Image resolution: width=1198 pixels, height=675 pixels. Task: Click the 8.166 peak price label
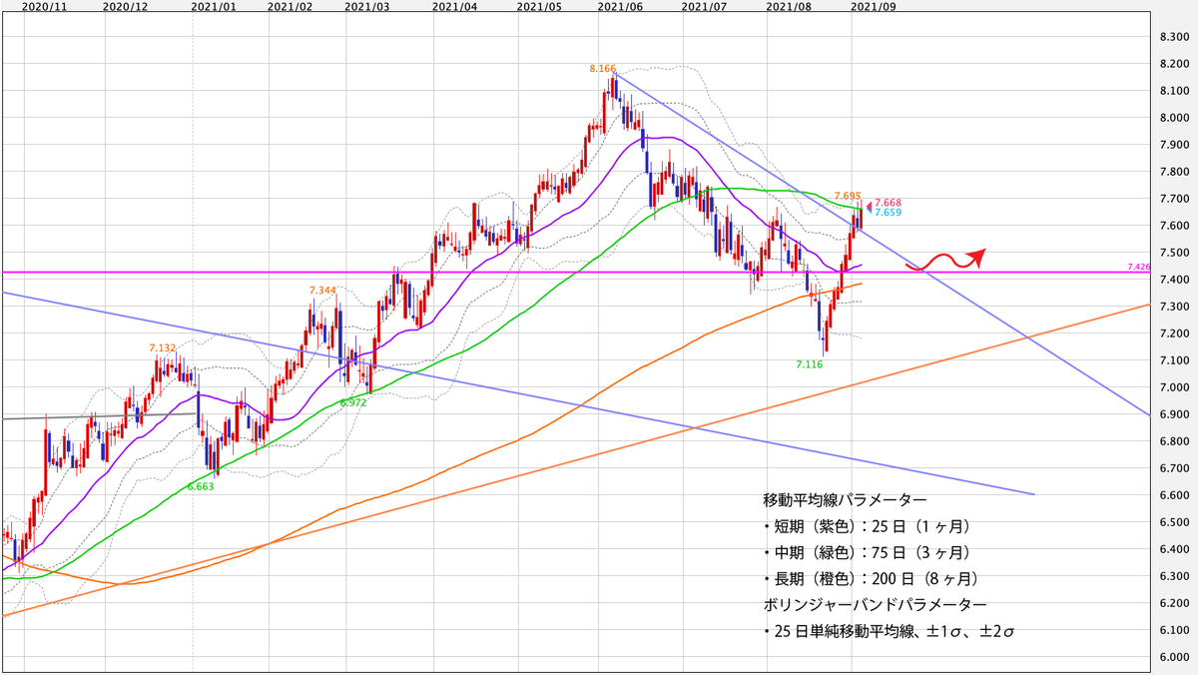602,69
